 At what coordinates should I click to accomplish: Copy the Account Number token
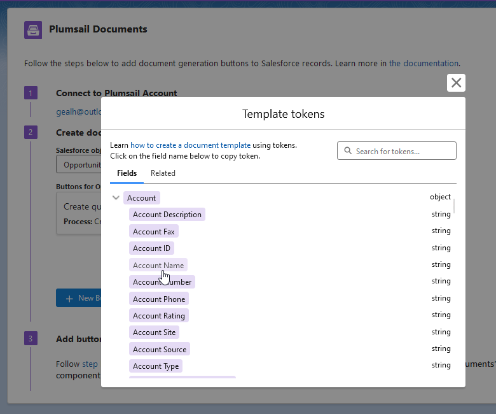pos(162,282)
